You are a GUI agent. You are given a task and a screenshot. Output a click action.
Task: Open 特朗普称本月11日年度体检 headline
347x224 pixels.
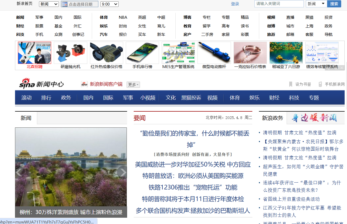[x=193, y=199]
